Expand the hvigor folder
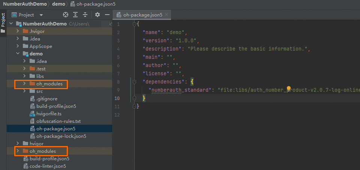 tap(18, 143)
